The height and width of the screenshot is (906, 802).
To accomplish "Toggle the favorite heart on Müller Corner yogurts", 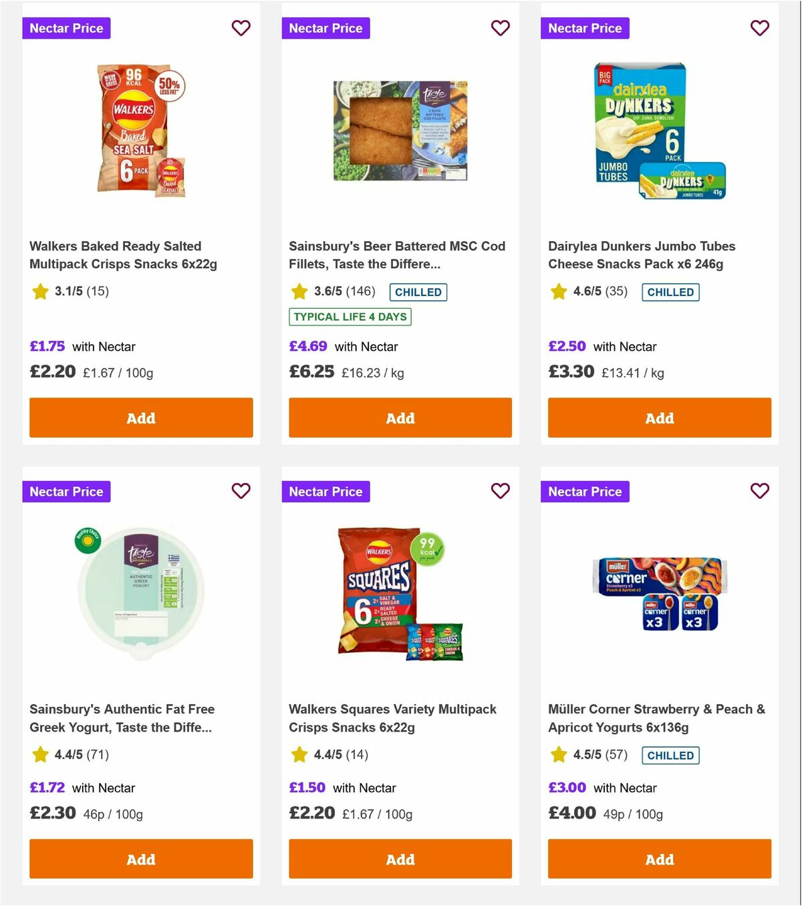I will [x=759, y=491].
